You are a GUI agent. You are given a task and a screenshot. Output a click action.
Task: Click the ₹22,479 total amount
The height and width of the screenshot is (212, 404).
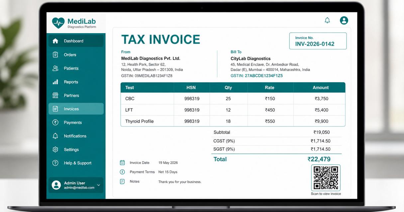[319, 159]
